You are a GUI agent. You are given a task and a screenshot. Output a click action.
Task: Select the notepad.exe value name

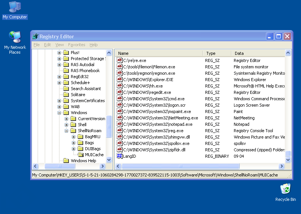tap(158, 124)
